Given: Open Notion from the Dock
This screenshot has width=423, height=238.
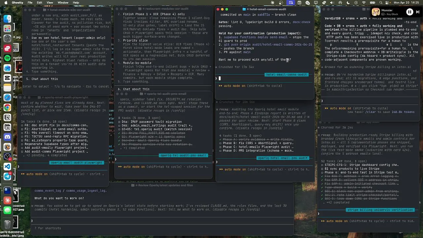Looking at the screenshot, I should click(x=7, y=118).
